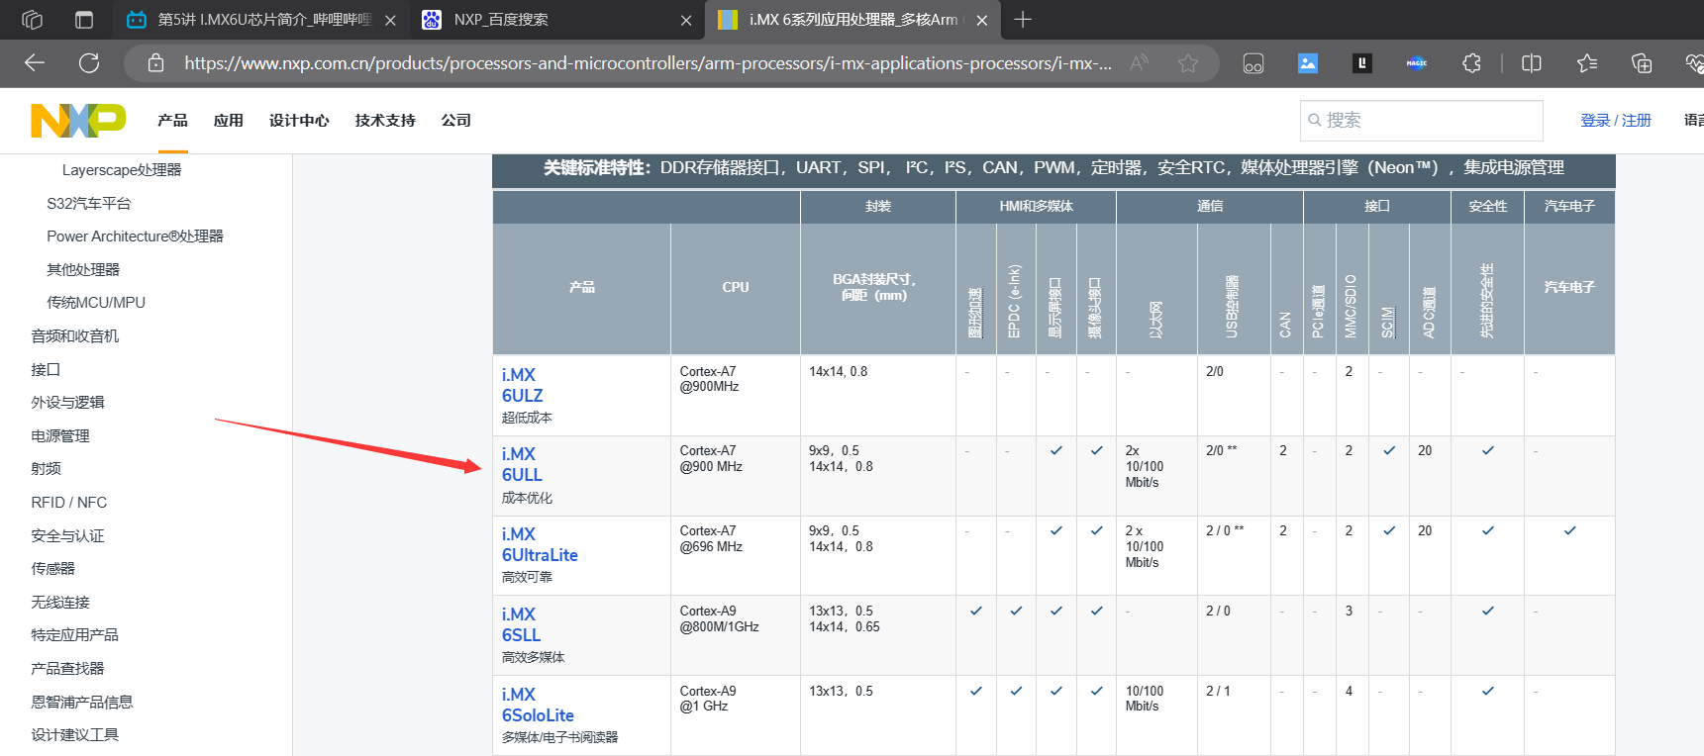Screen dimensions: 1704x756
Task: Click the black L extension icon
Action: click(x=1362, y=63)
